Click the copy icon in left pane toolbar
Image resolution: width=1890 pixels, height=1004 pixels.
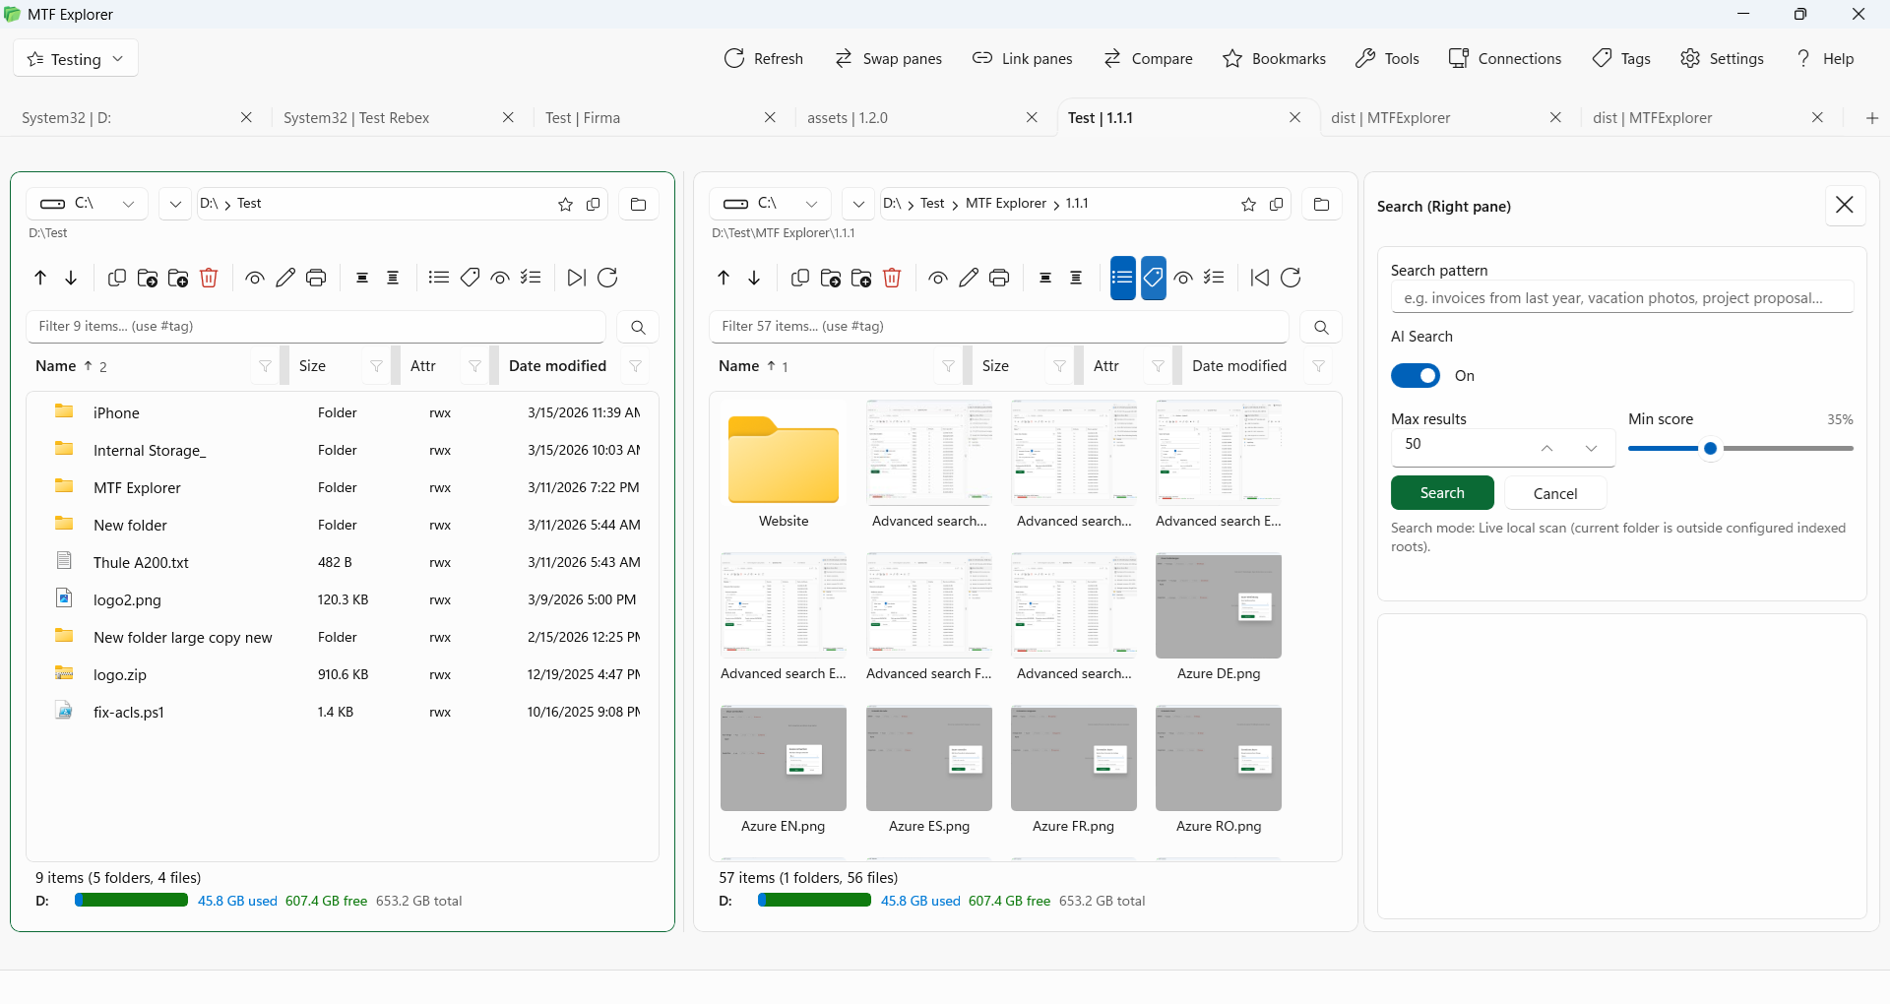tap(117, 278)
